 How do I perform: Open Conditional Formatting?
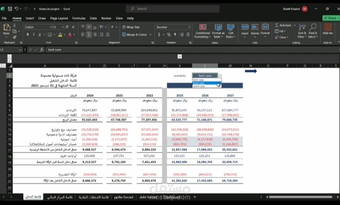pyautogui.click(x=202, y=31)
